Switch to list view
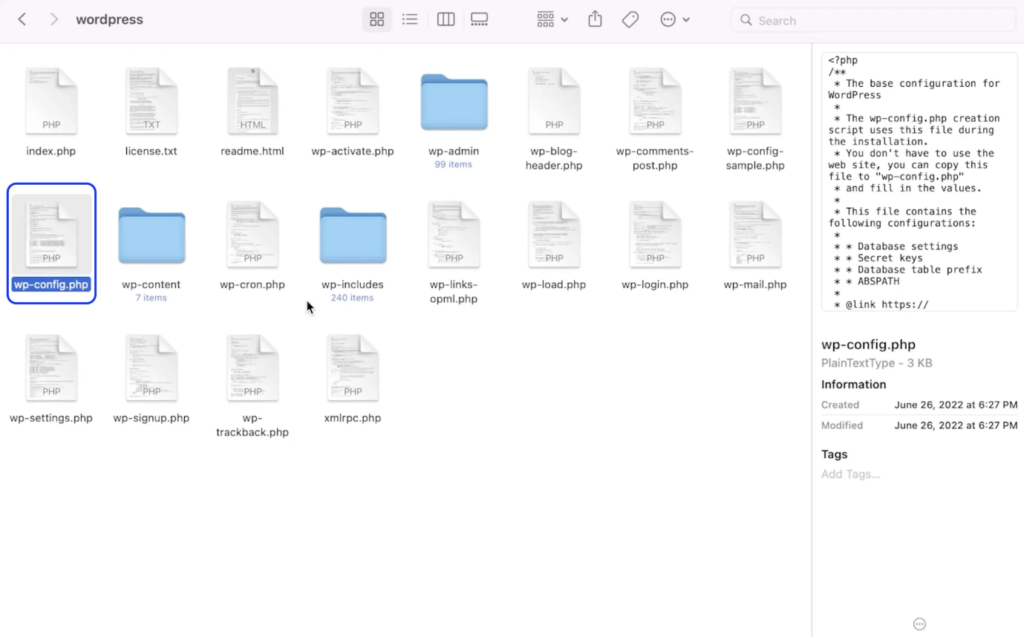Viewport: 1024px width, 637px height. pyautogui.click(x=410, y=19)
